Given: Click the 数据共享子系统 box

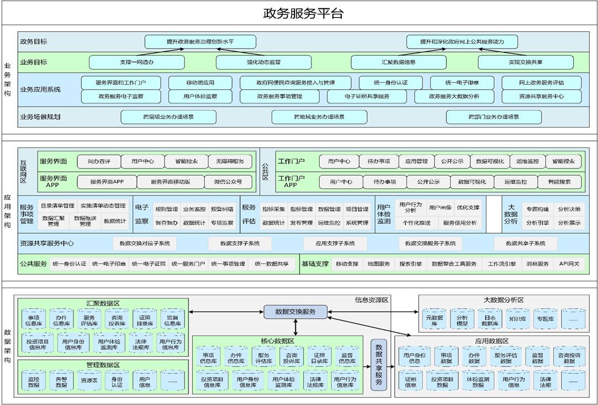Looking at the screenshot, I should 526,243.
